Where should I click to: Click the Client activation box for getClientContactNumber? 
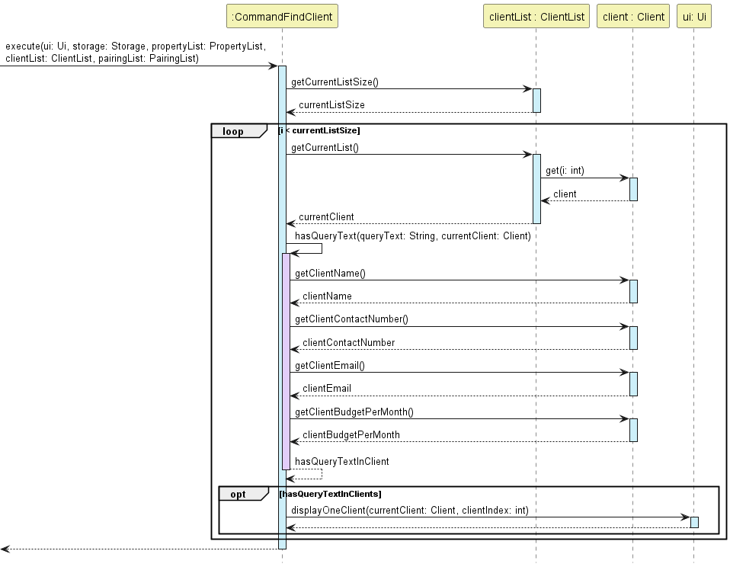click(x=633, y=338)
